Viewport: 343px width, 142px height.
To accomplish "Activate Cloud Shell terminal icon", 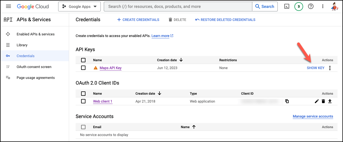I will pos(287,7).
